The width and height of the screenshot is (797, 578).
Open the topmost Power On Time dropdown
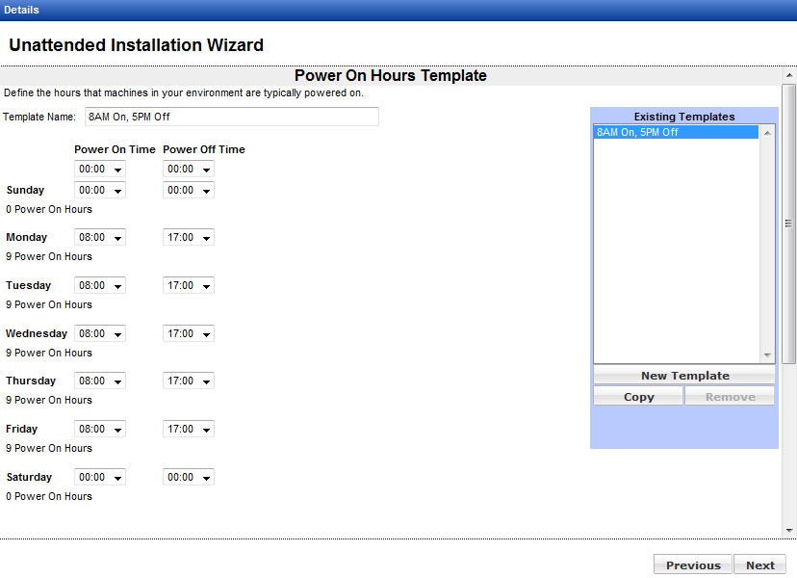point(100,170)
